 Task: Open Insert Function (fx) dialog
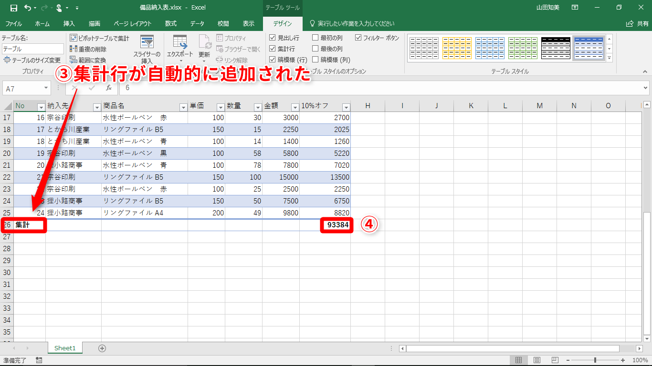[x=109, y=88]
